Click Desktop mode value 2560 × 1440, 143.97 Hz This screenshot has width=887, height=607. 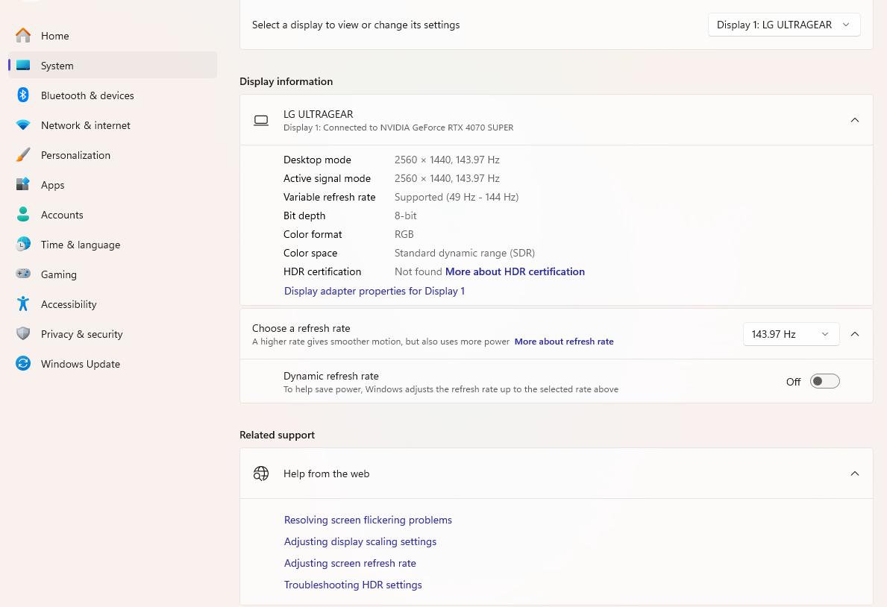click(x=447, y=160)
